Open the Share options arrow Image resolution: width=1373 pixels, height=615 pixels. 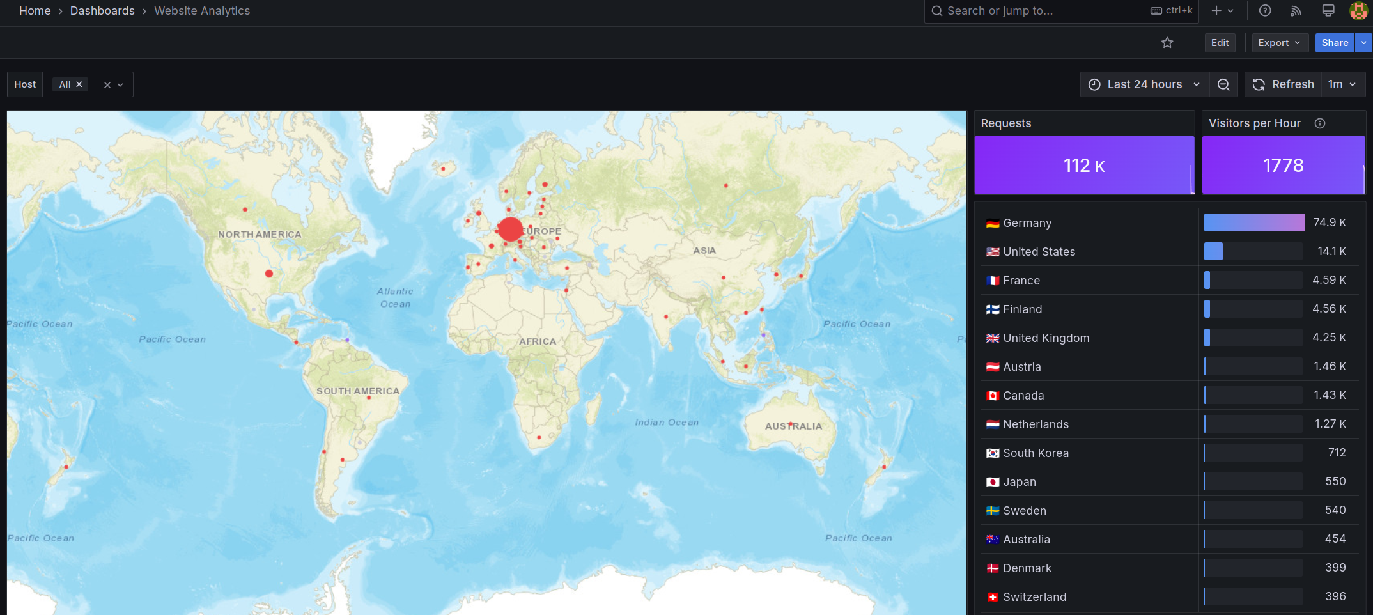tap(1363, 43)
